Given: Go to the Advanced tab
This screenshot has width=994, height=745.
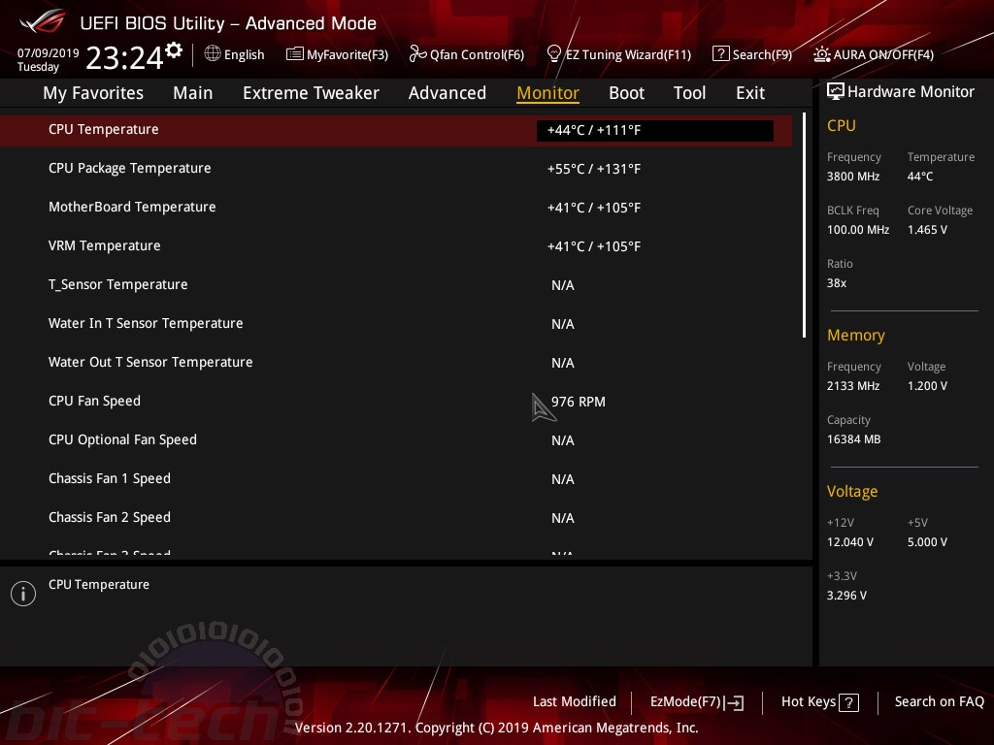Looking at the screenshot, I should coord(447,93).
